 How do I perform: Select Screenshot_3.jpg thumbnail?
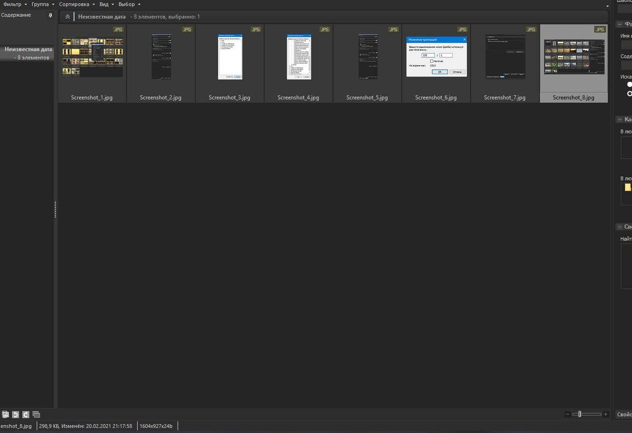pyautogui.click(x=230, y=63)
